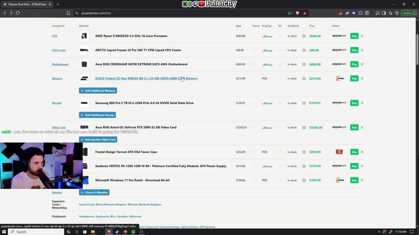Go back to the previous page
This screenshot has width=419, height=235.
coord(5,13)
